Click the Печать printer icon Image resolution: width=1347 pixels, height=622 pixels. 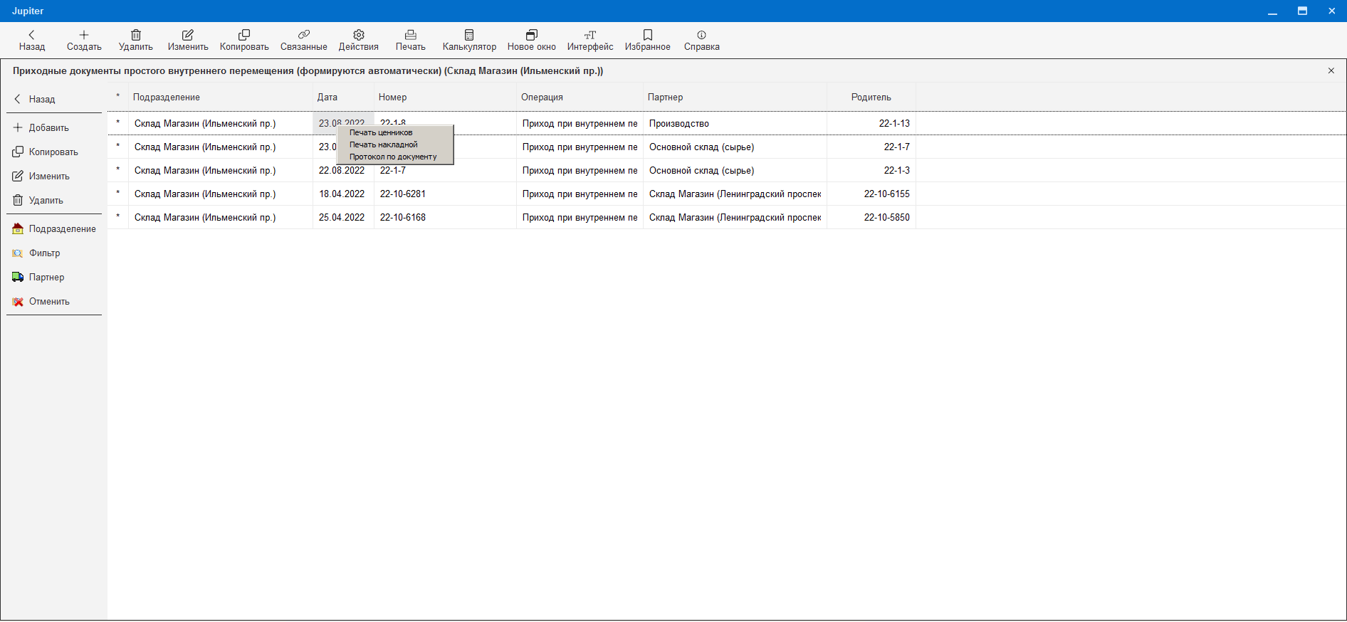pos(411,35)
